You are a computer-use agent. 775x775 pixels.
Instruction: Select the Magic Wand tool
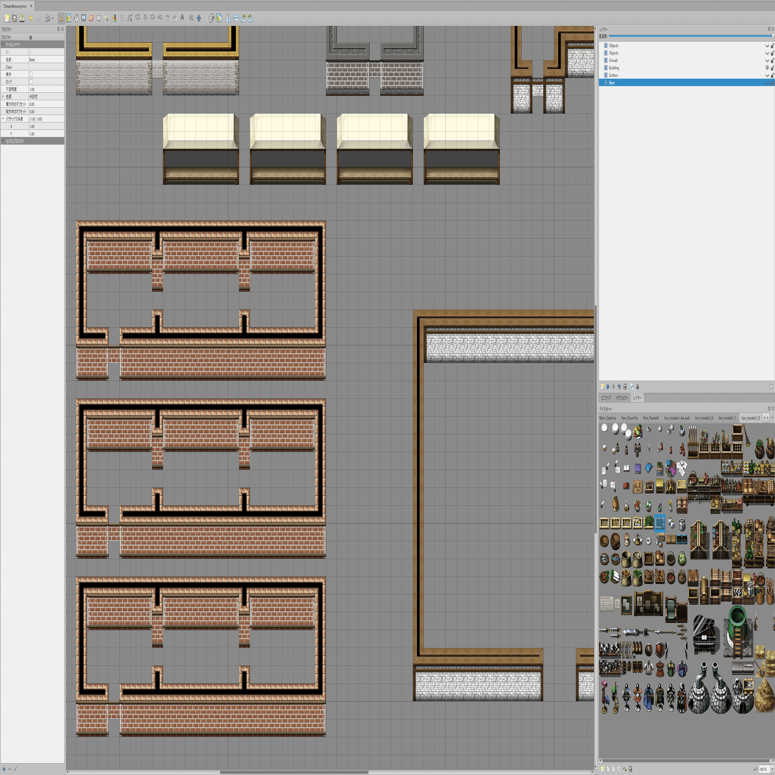[x=106, y=18]
